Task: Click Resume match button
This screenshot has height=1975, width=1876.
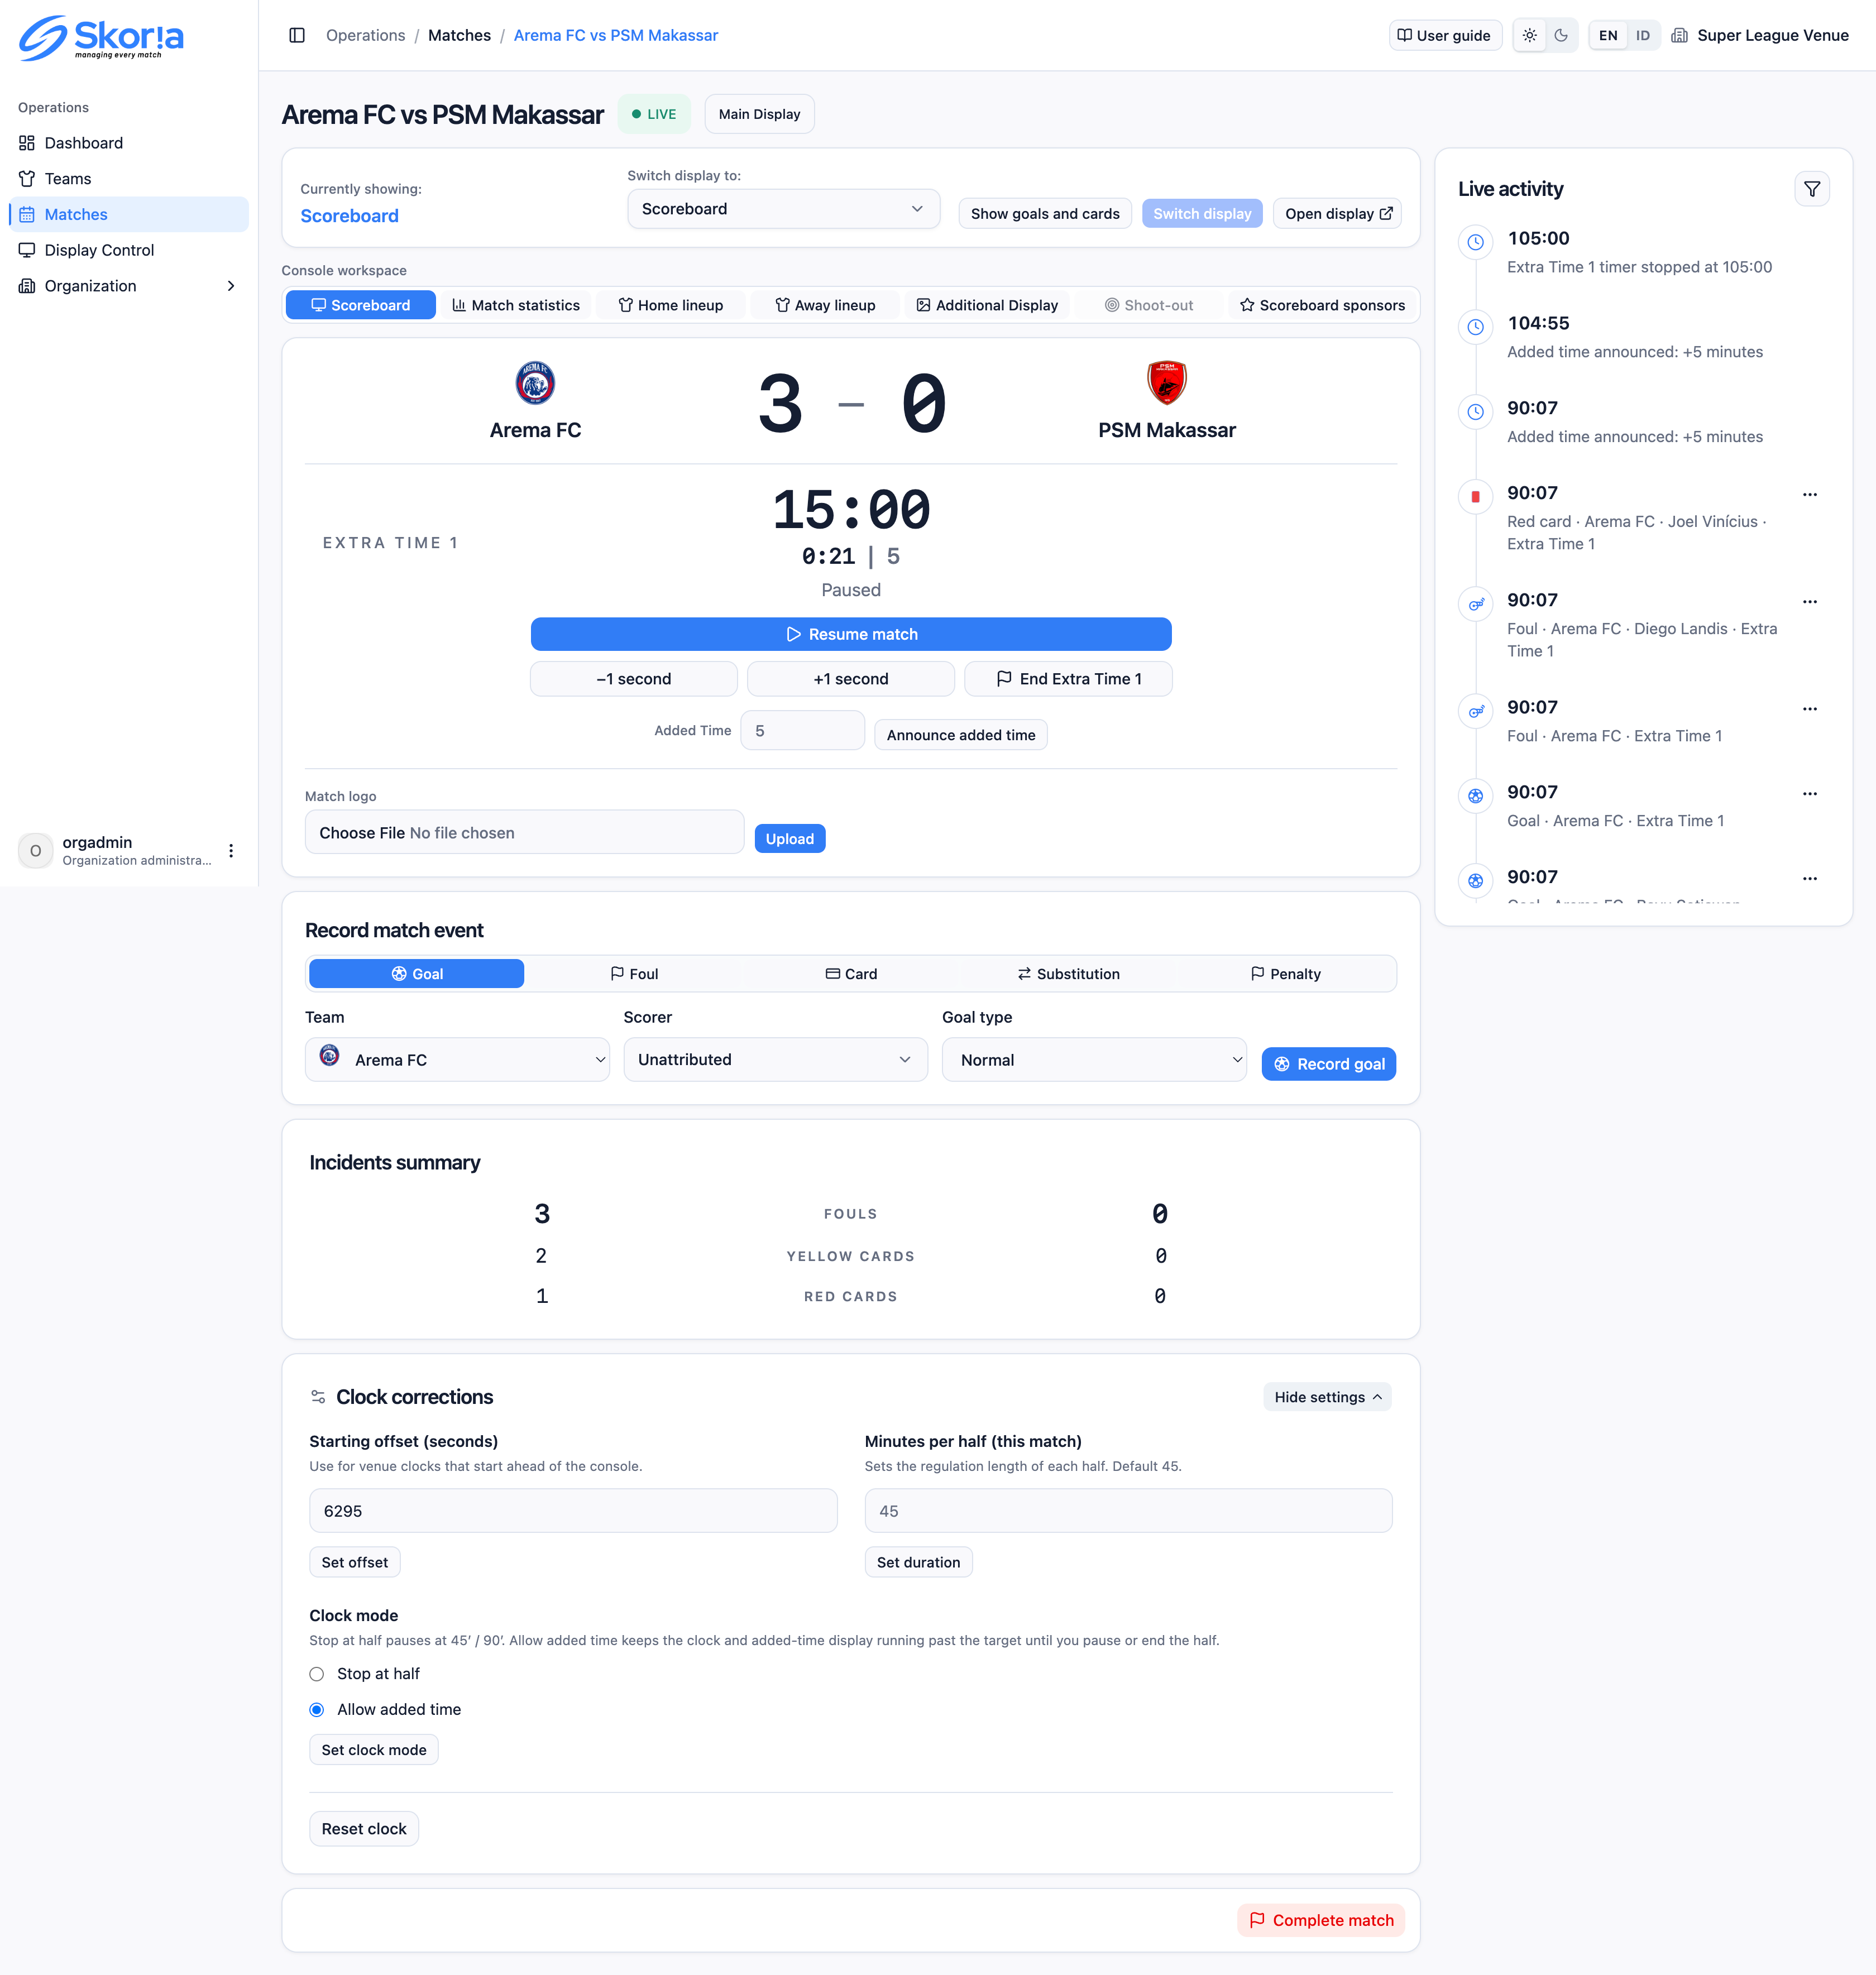Action: 851,634
